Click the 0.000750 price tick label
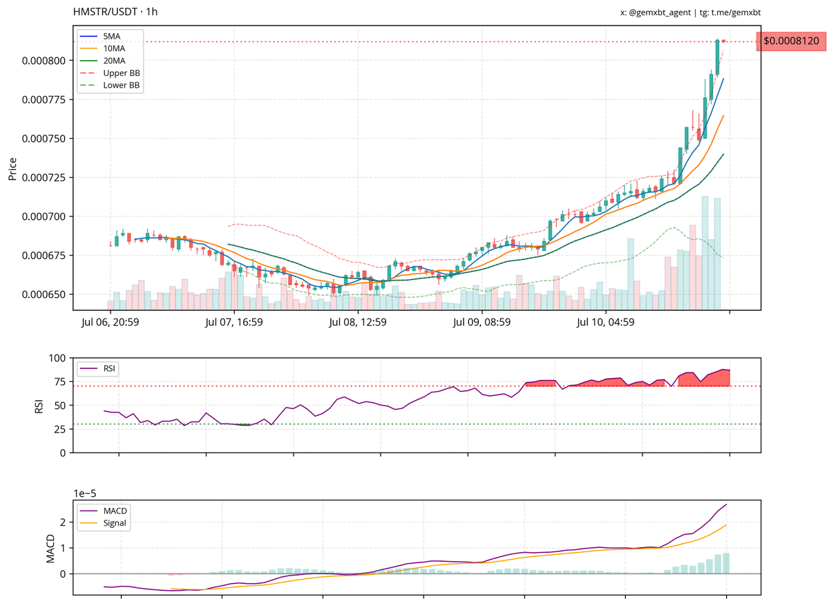 pos(44,139)
